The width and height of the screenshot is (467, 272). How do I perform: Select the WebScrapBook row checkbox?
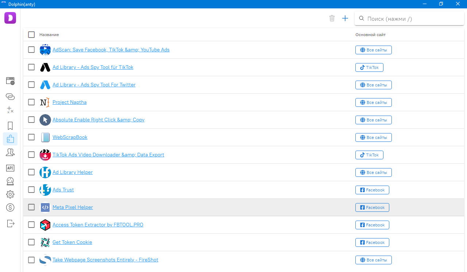pos(31,137)
